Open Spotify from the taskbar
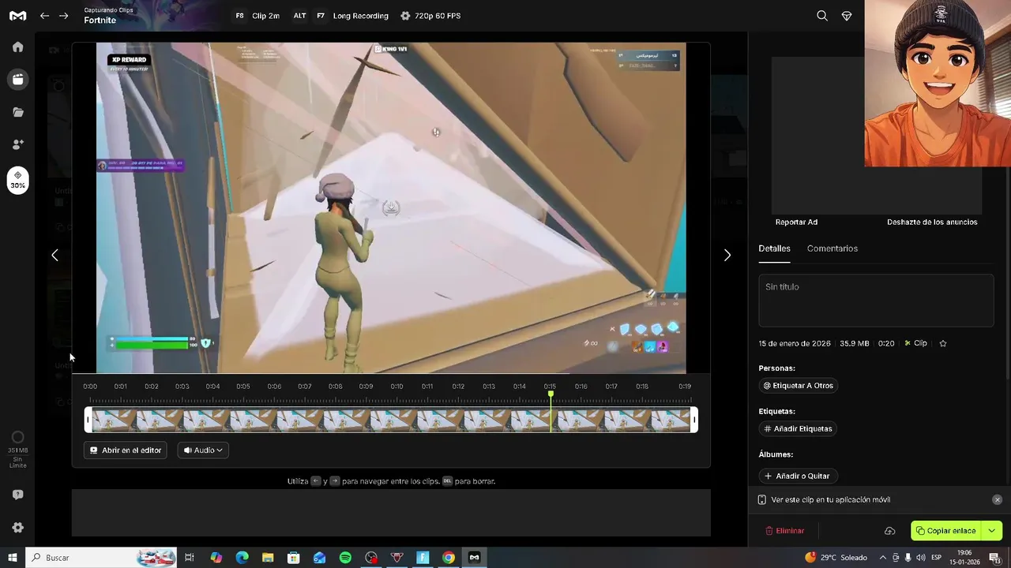 point(345,558)
